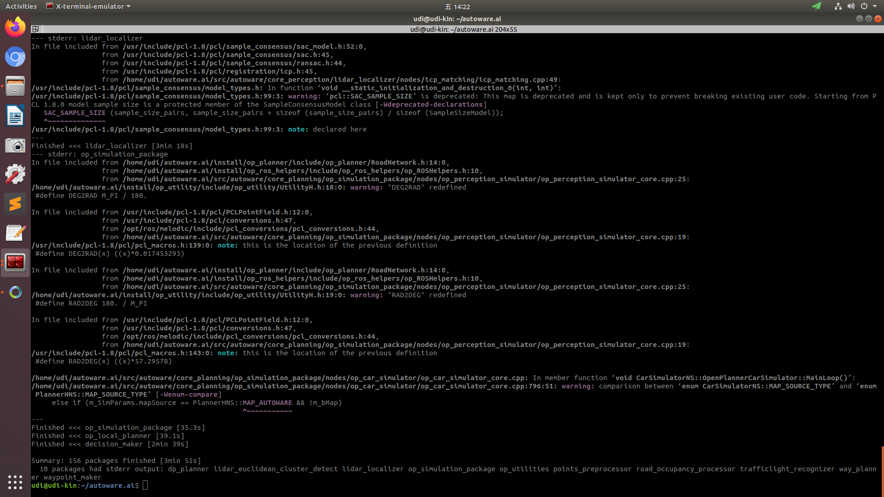The width and height of the screenshot is (884, 497).
Task: Click the highlighted 'MAP_AUTOWARE' text
Action: point(267,403)
